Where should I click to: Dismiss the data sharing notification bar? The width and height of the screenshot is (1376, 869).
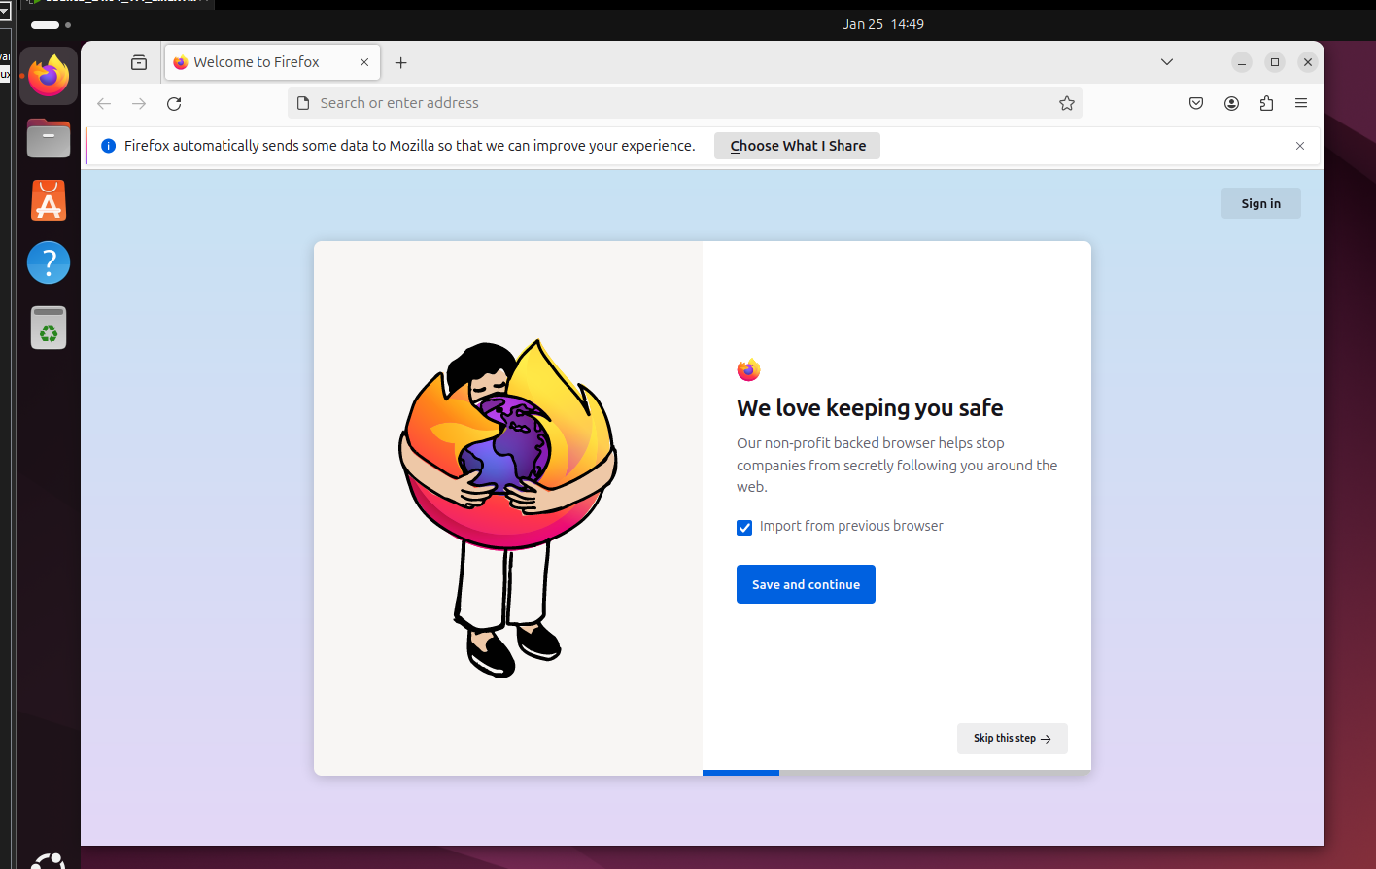1300,146
